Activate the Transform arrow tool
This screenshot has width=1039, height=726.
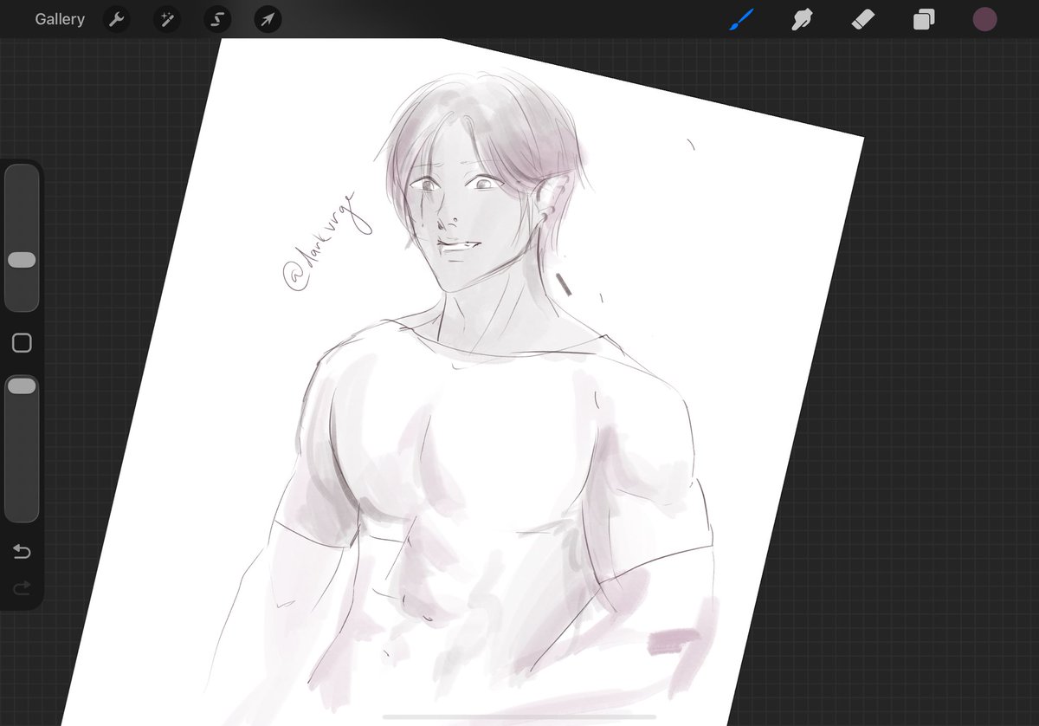point(268,19)
